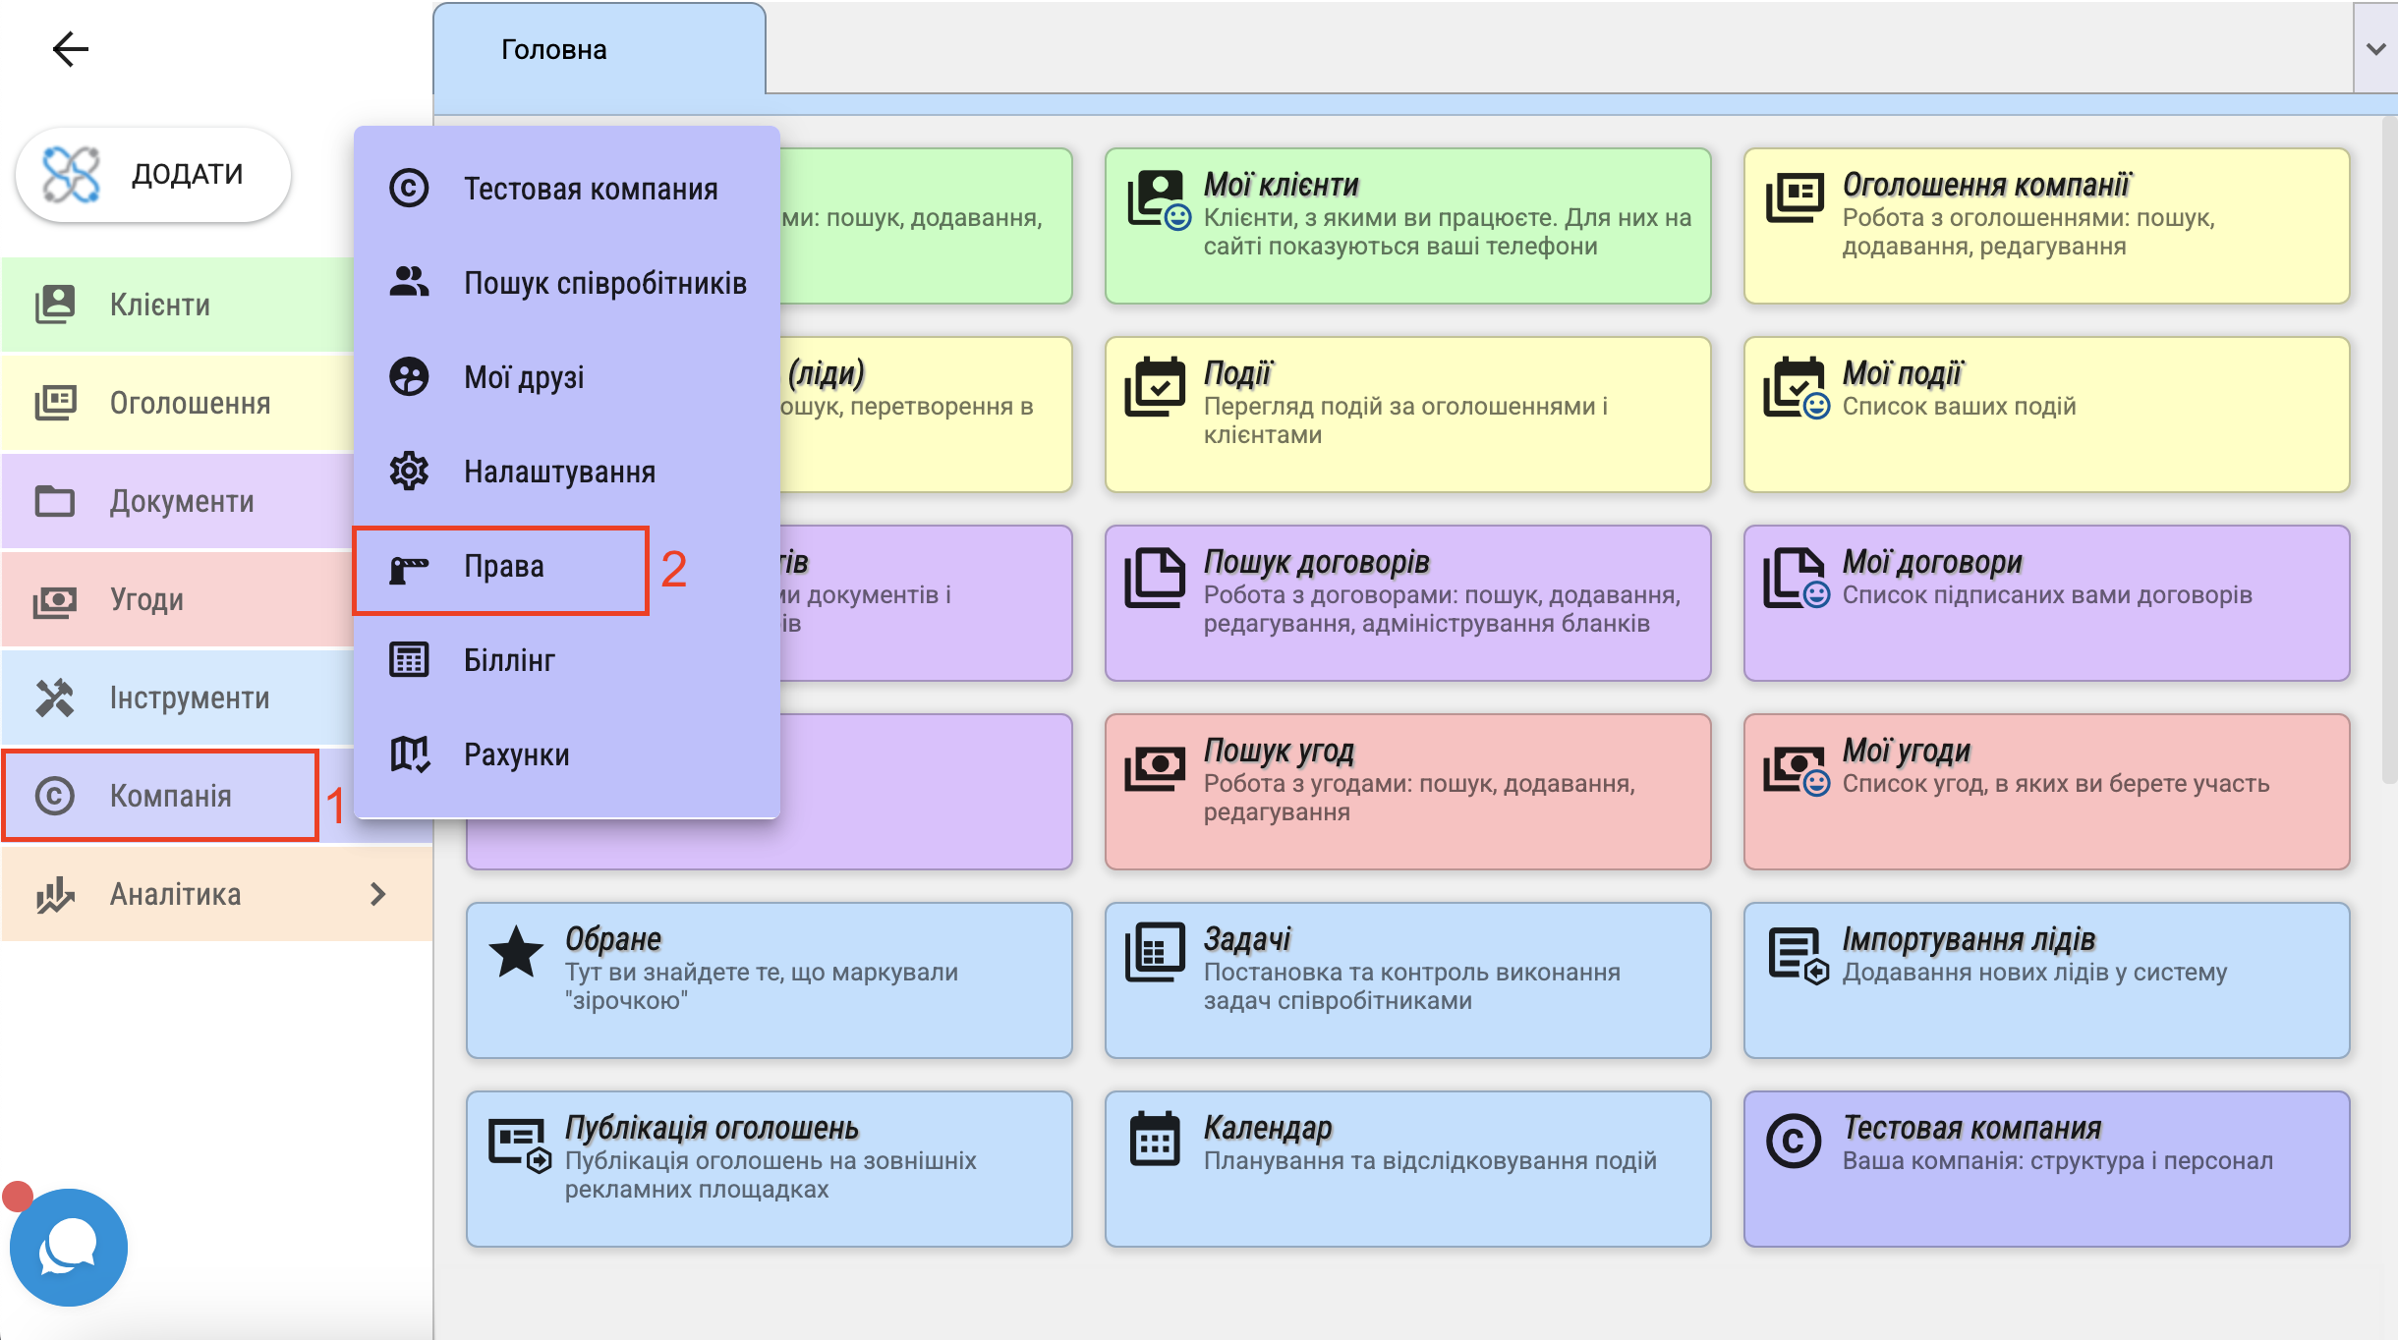2398x1340 pixels.
Task: Expand the tab list dropdown arrow
Action: point(2376,49)
